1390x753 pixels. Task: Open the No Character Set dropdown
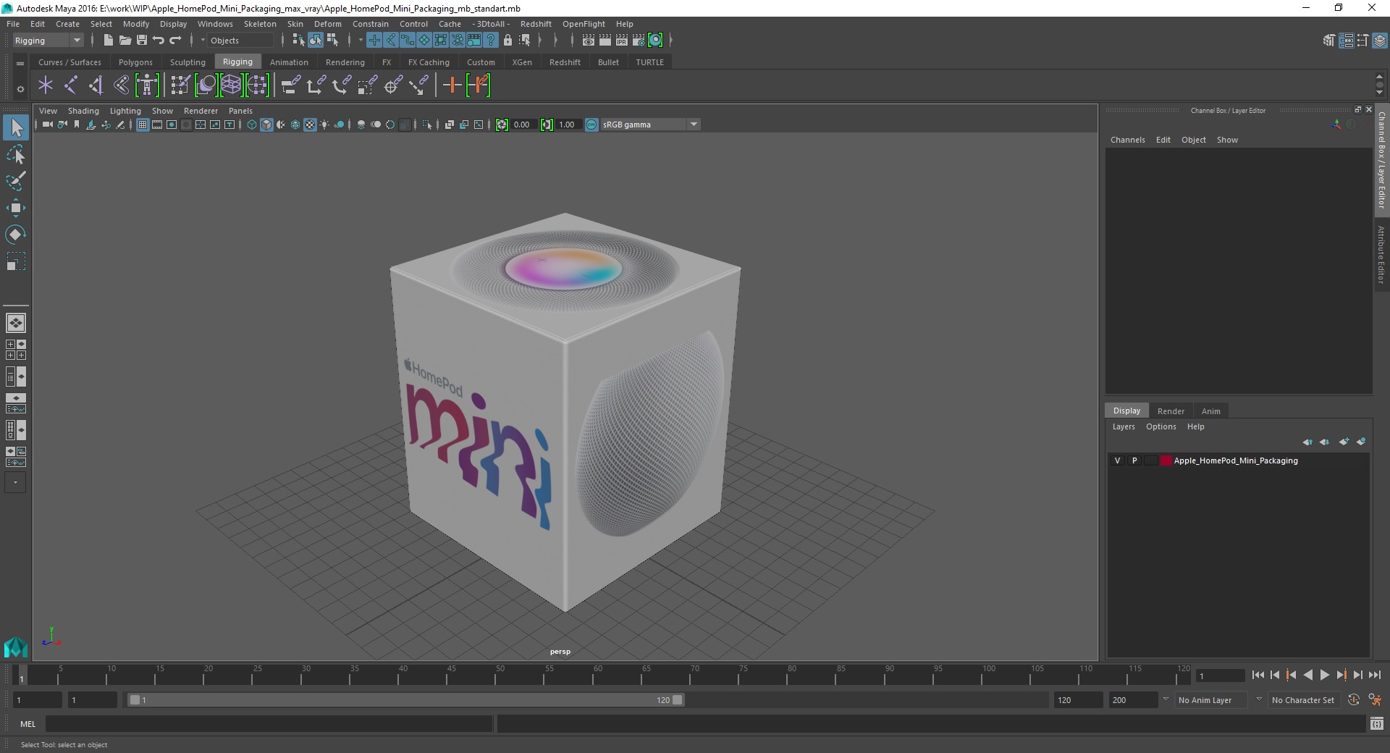1305,700
